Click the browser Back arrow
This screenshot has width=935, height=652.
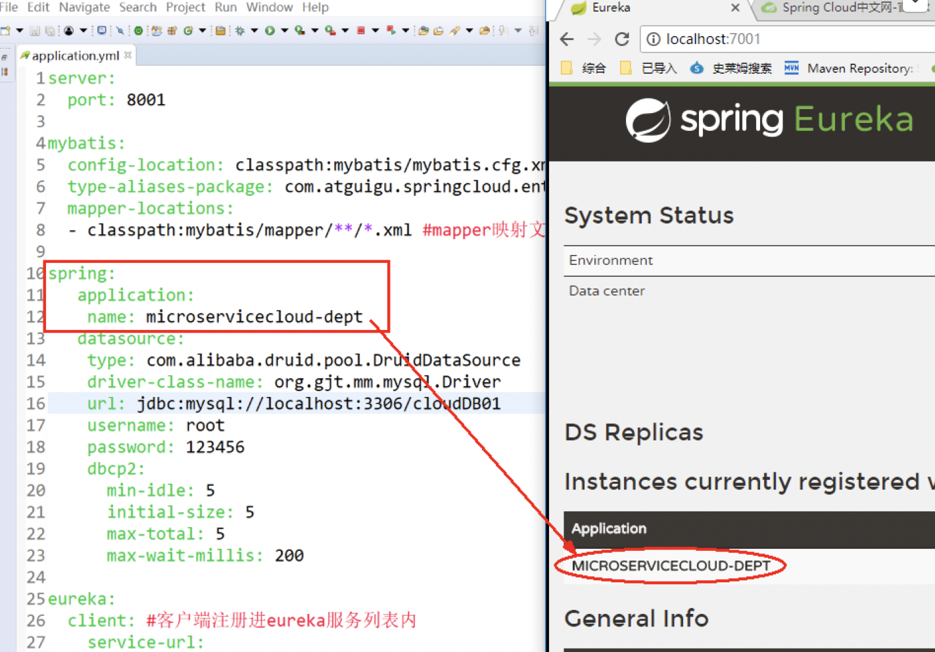pos(567,39)
